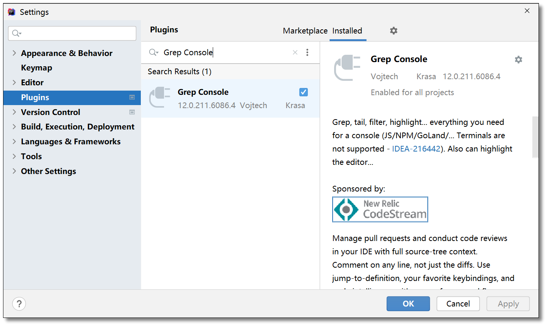Expand Languages & Frameworks node
The image size is (545, 324).
[14, 141]
